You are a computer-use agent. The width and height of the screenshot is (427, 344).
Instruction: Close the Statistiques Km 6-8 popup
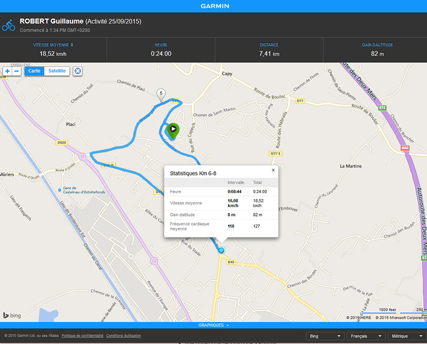(x=273, y=170)
